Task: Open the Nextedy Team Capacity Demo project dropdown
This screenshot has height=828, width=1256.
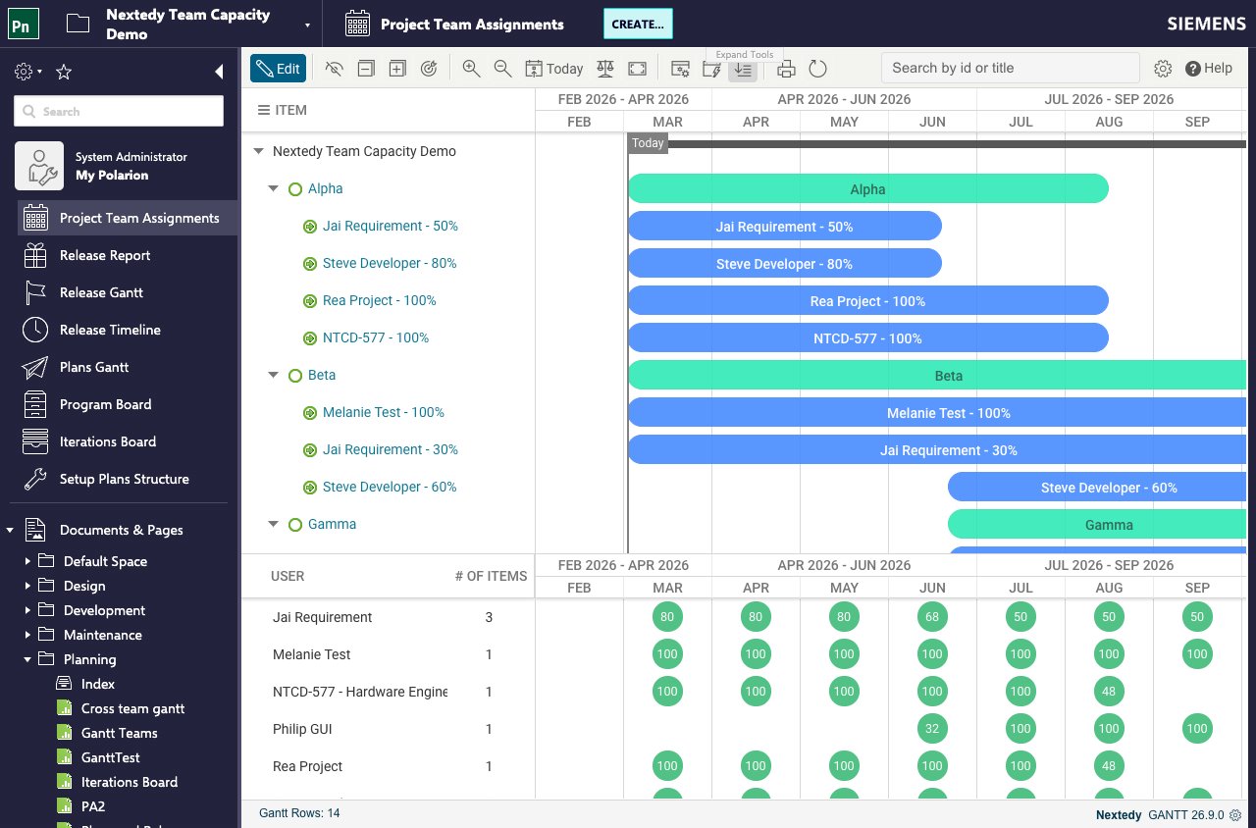Action: tap(307, 25)
